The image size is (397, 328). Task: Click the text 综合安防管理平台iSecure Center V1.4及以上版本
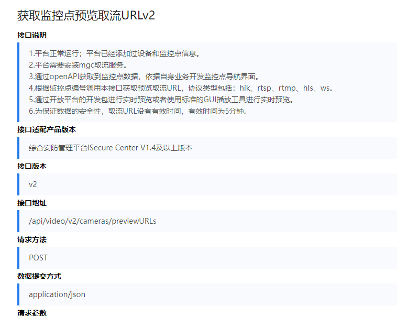pos(111,148)
